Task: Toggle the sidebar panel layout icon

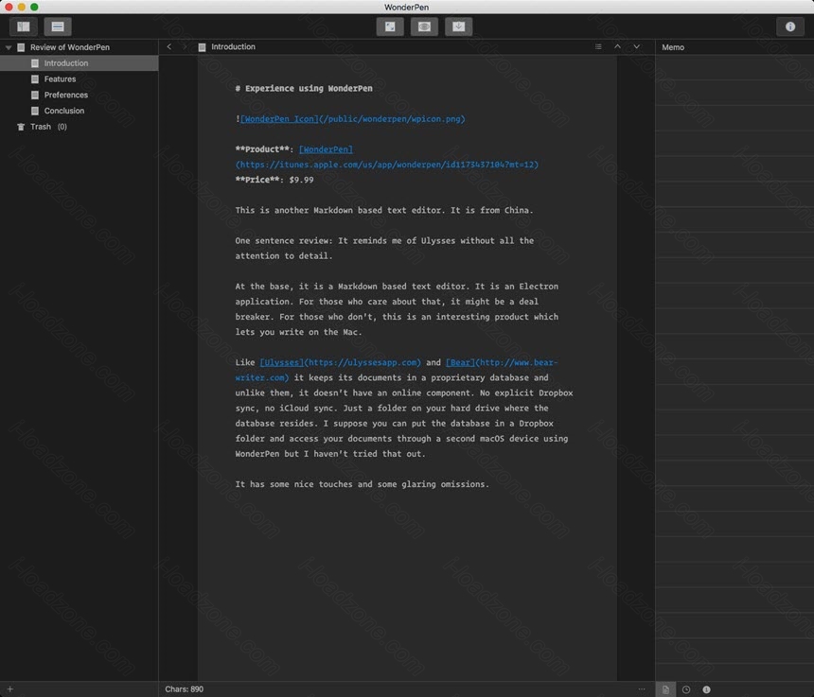Action: [24, 26]
